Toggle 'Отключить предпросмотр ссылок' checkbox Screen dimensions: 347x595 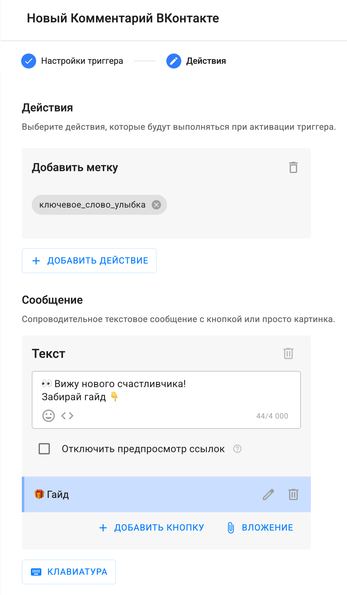(x=44, y=449)
